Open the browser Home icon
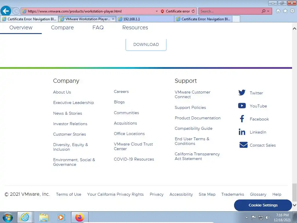The height and width of the screenshot is (223, 297). (278, 11)
